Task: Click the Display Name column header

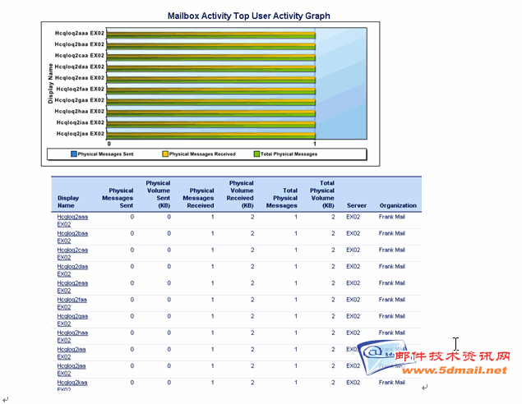Action: pos(69,201)
